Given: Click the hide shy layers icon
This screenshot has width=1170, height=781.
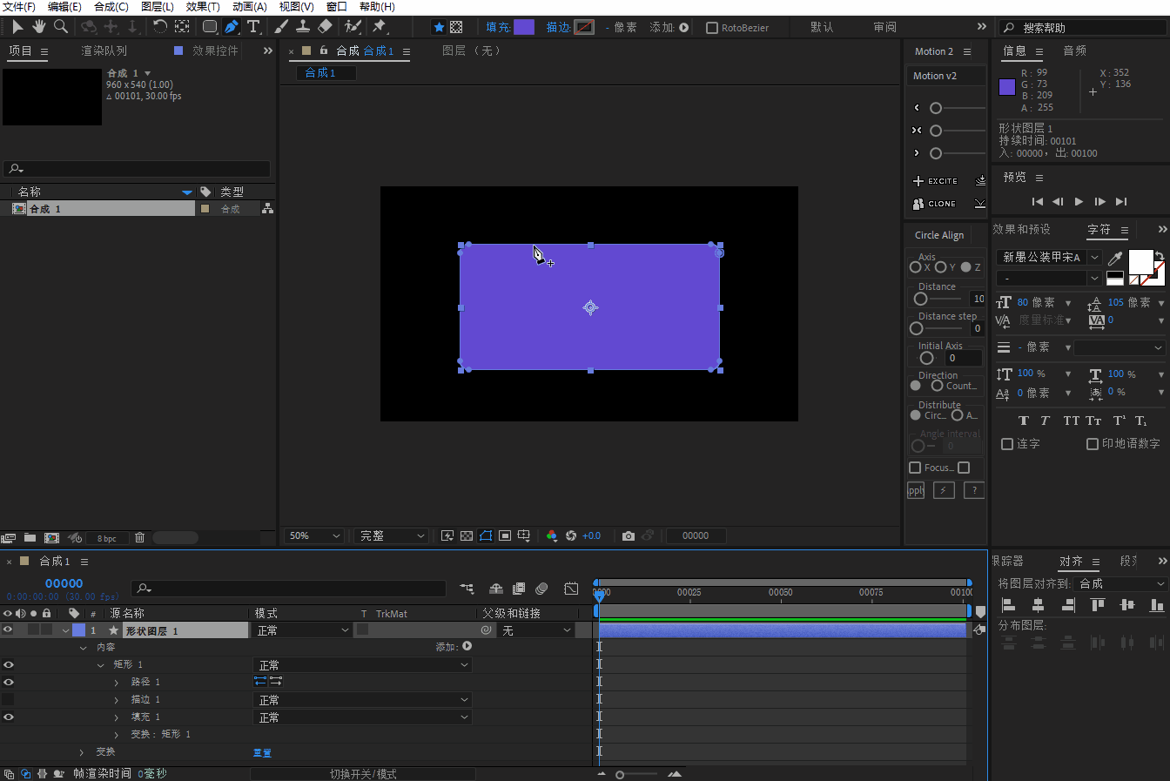Looking at the screenshot, I should tap(496, 589).
